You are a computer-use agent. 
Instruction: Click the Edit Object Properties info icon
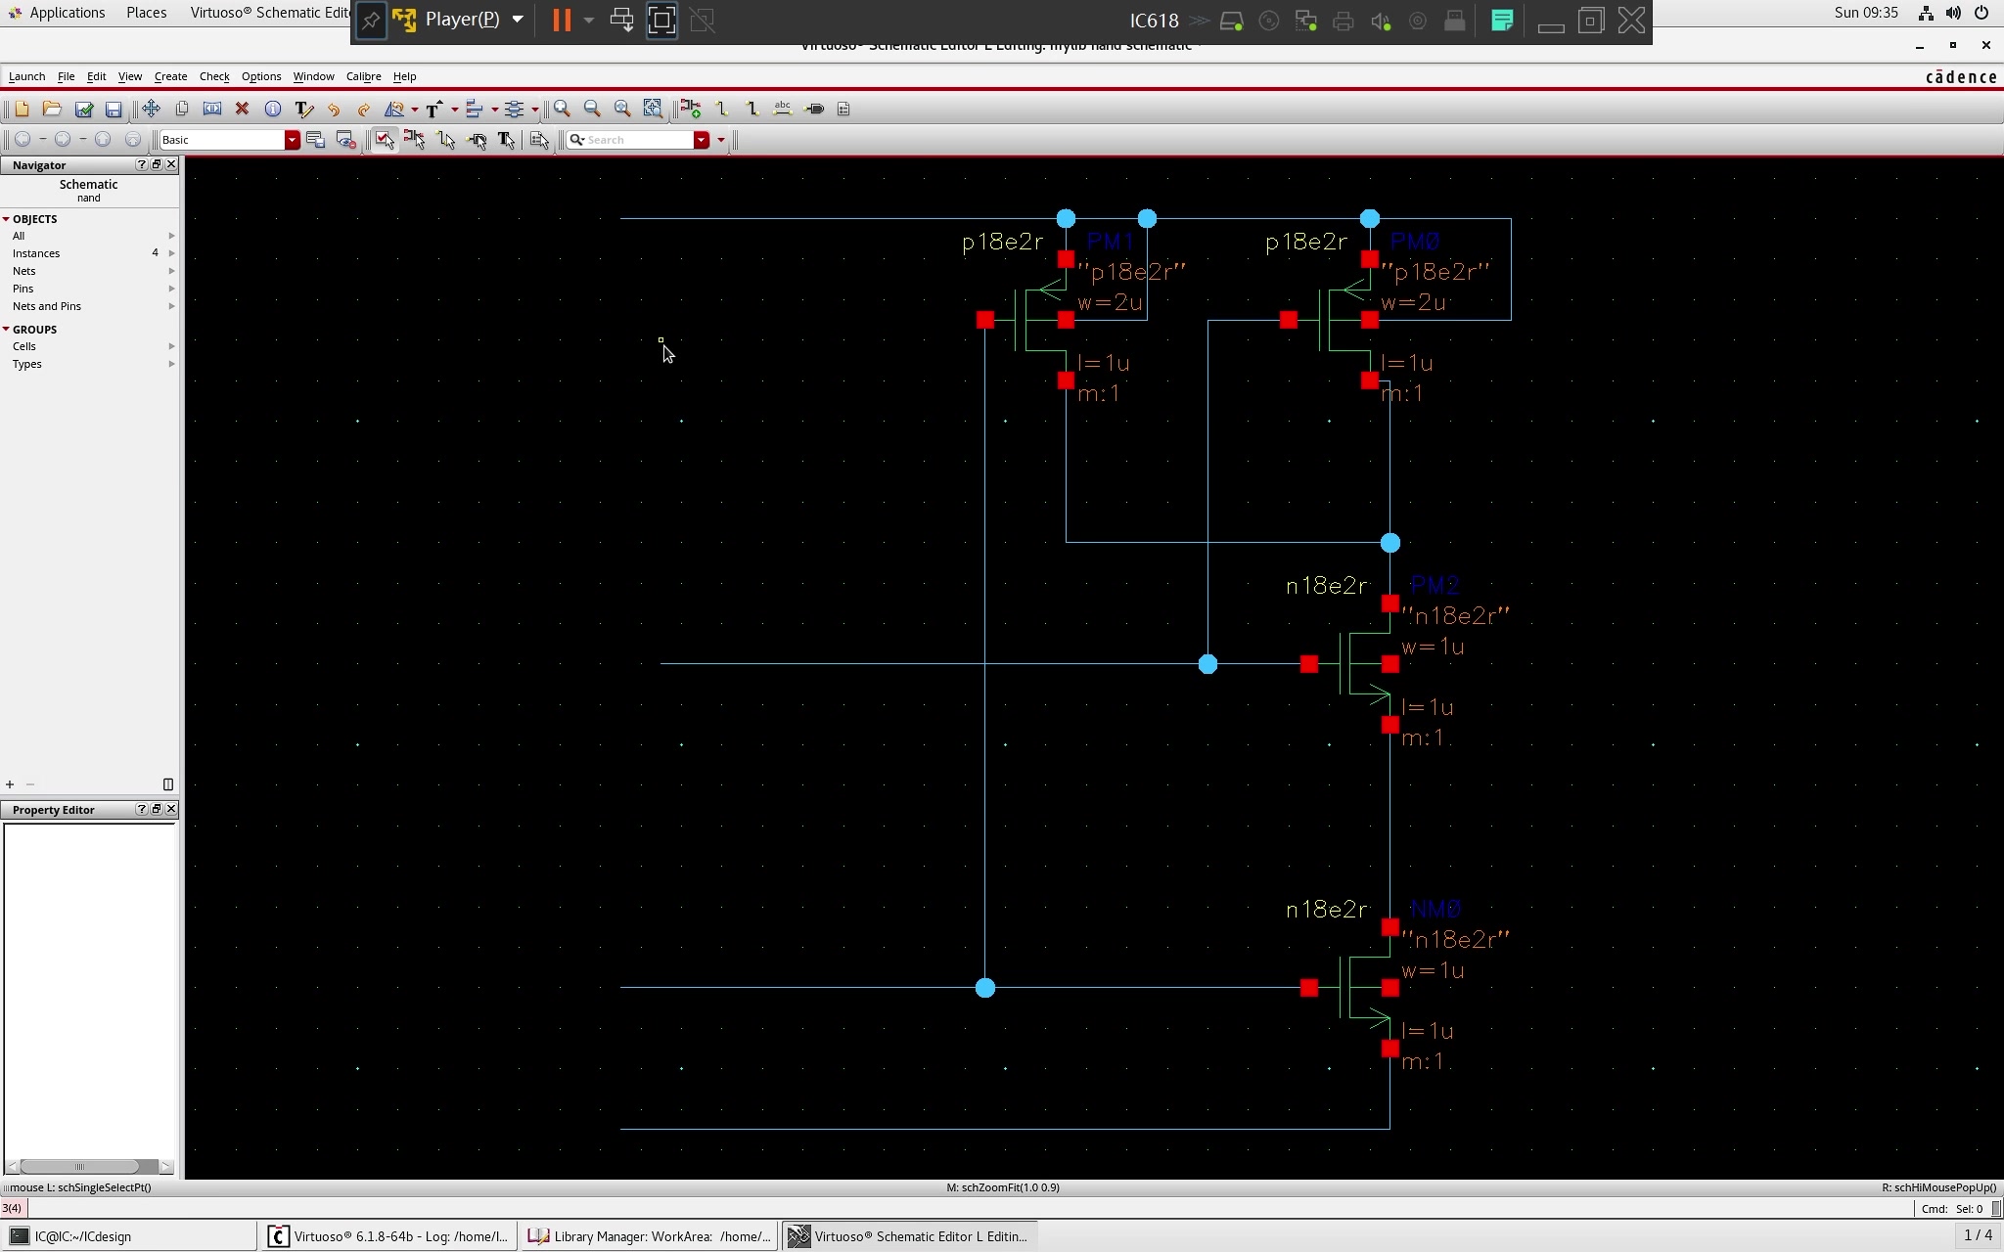[273, 109]
